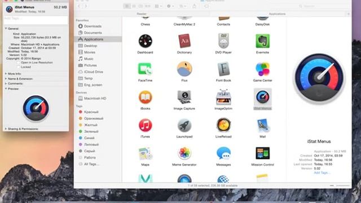Select the Dashboard app icon
Screen dimensions: 361x203
point(145,41)
